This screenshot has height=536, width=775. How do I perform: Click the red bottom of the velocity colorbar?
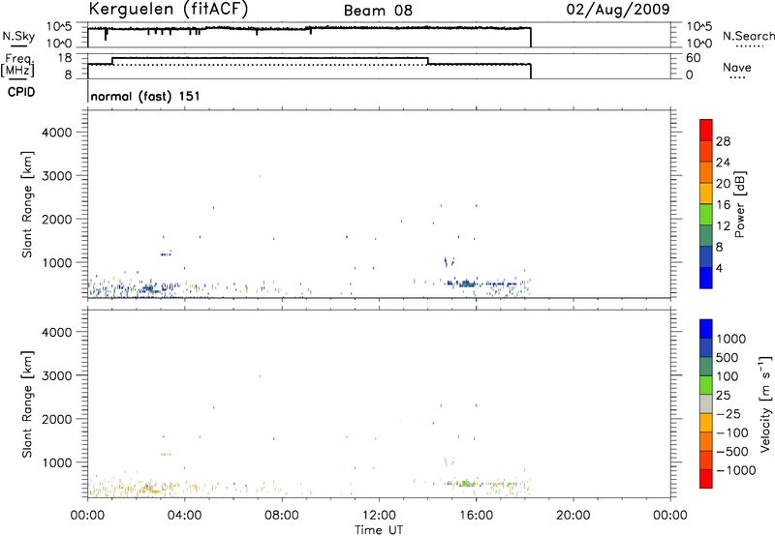[706, 479]
